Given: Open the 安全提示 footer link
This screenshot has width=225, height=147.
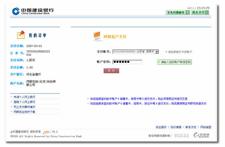Looking at the screenshot, I should 161,127.
